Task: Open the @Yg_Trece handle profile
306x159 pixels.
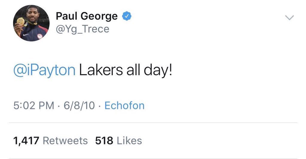Action: 82,29
